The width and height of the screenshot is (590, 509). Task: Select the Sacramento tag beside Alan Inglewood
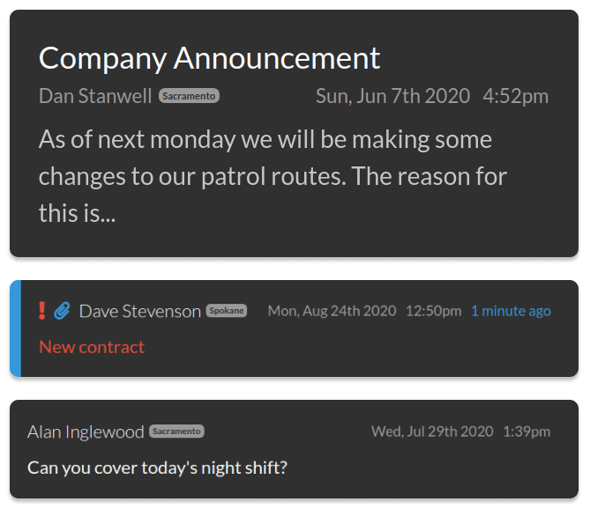coord(176,432)
